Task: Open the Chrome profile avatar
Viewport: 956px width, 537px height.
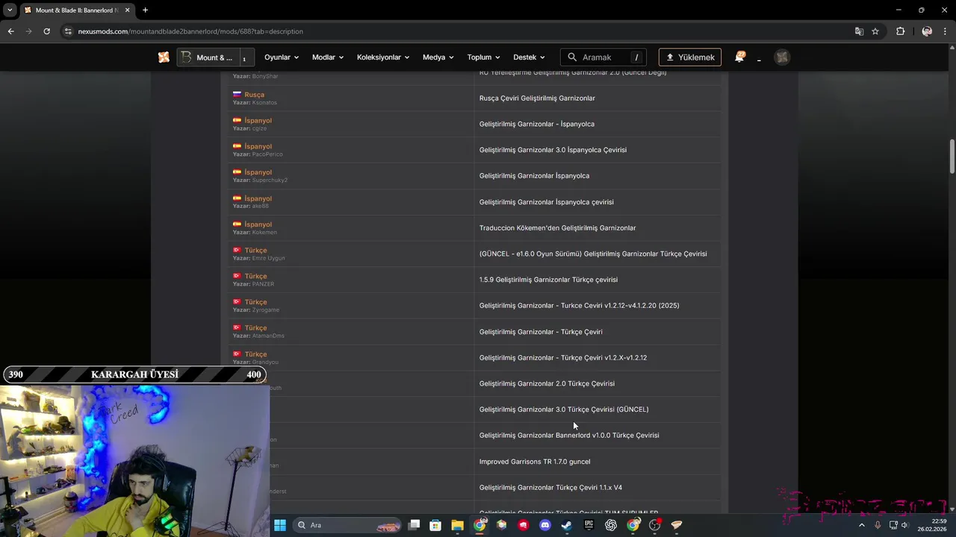Action: click(927, 31)
